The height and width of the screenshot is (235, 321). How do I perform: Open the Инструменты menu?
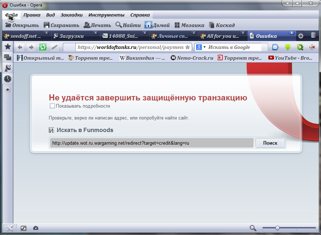(106, 15)
